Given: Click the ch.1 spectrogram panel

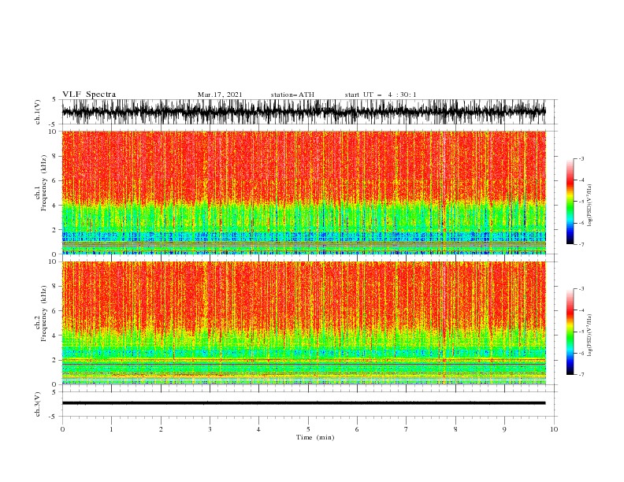Looking at the screenshot, I should click(x=303, y=192).
